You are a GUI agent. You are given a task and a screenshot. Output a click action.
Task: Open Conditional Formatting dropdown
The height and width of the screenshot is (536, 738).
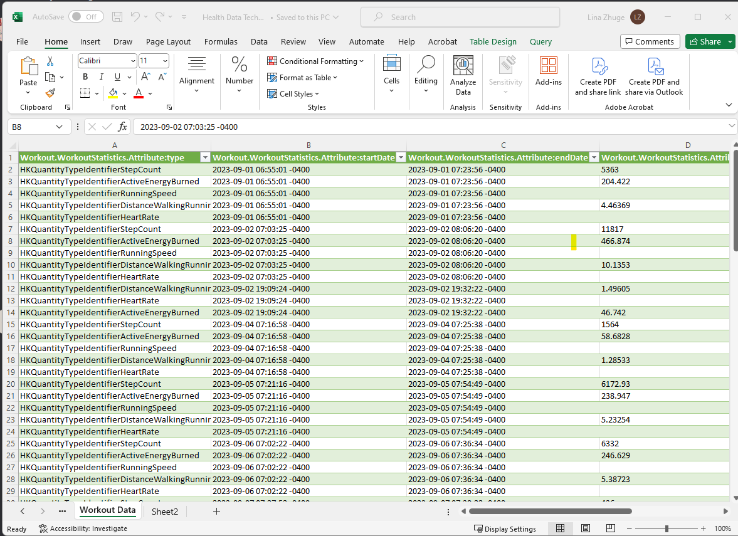(x=315, y=61)
